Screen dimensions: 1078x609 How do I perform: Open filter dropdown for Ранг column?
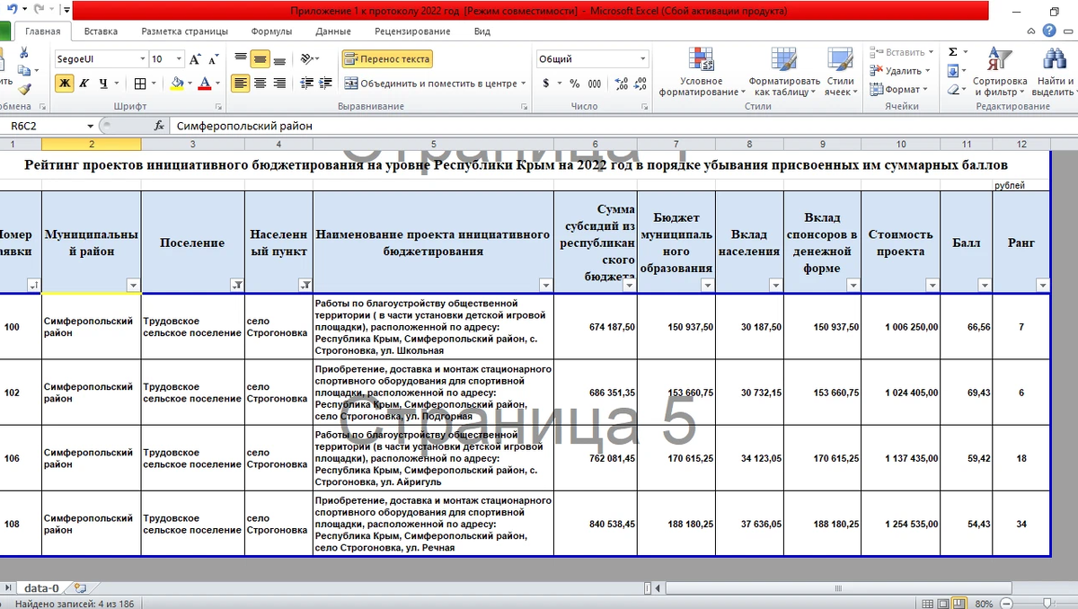point(1042,286)
